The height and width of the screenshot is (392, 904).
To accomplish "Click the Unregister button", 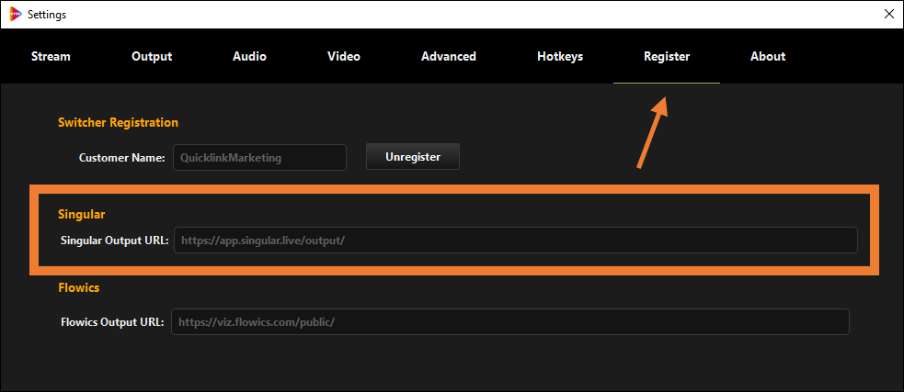I will coord(413,157).
